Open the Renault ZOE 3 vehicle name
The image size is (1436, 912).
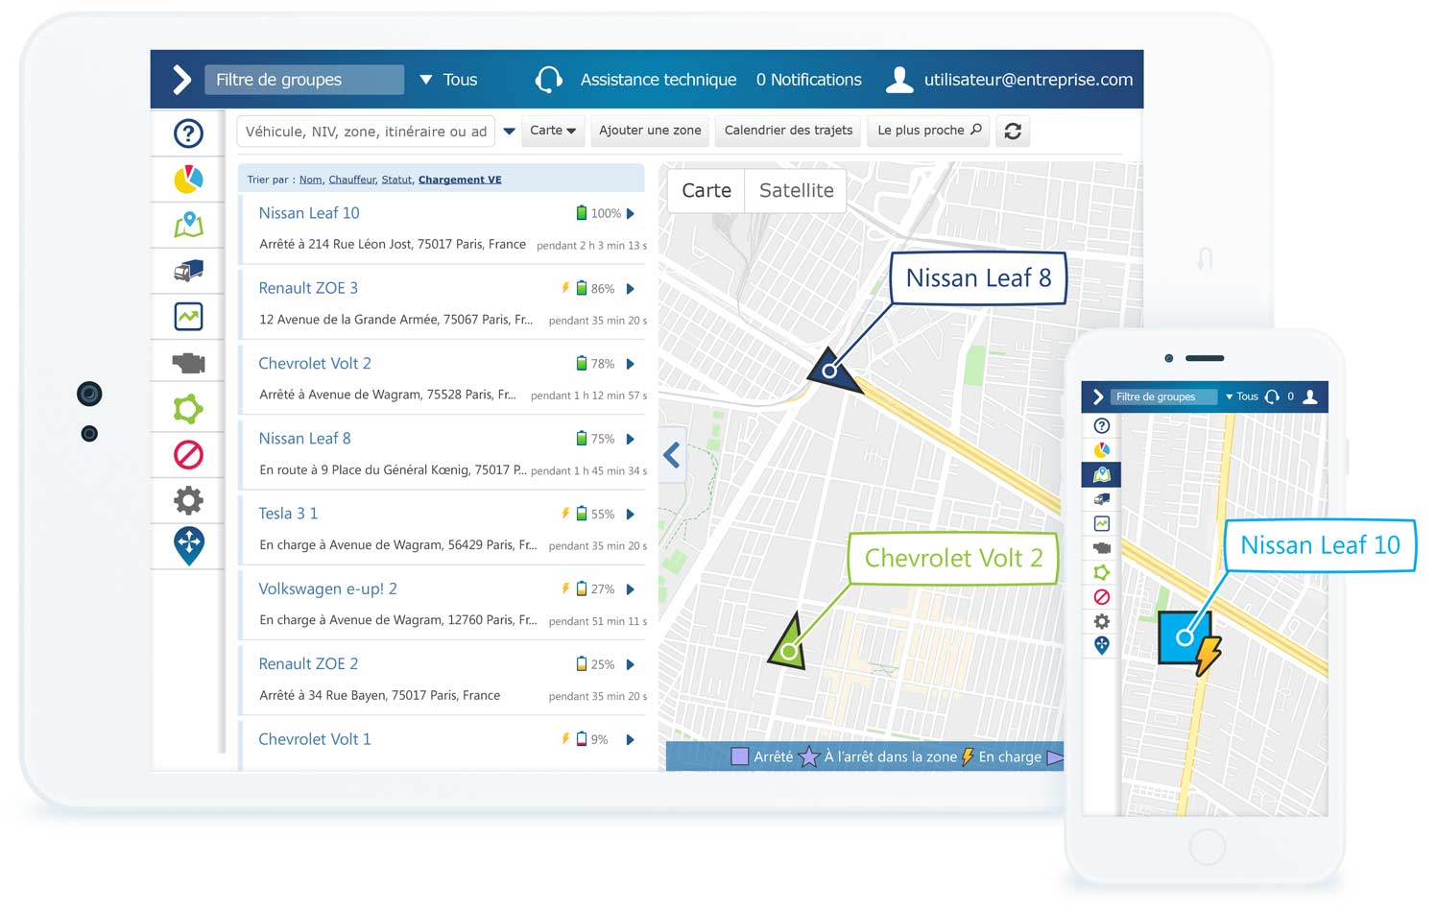(308, 288)
